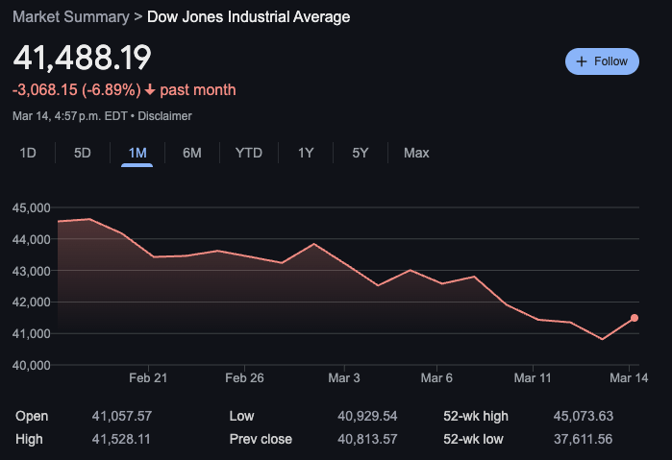
Task: Click the 52-wk low value 37,611.56
Action: (x=583, y=439)
